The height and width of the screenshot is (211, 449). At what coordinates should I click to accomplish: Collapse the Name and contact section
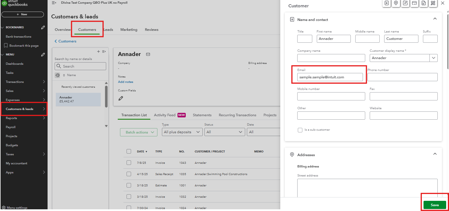tap(435, 19)
